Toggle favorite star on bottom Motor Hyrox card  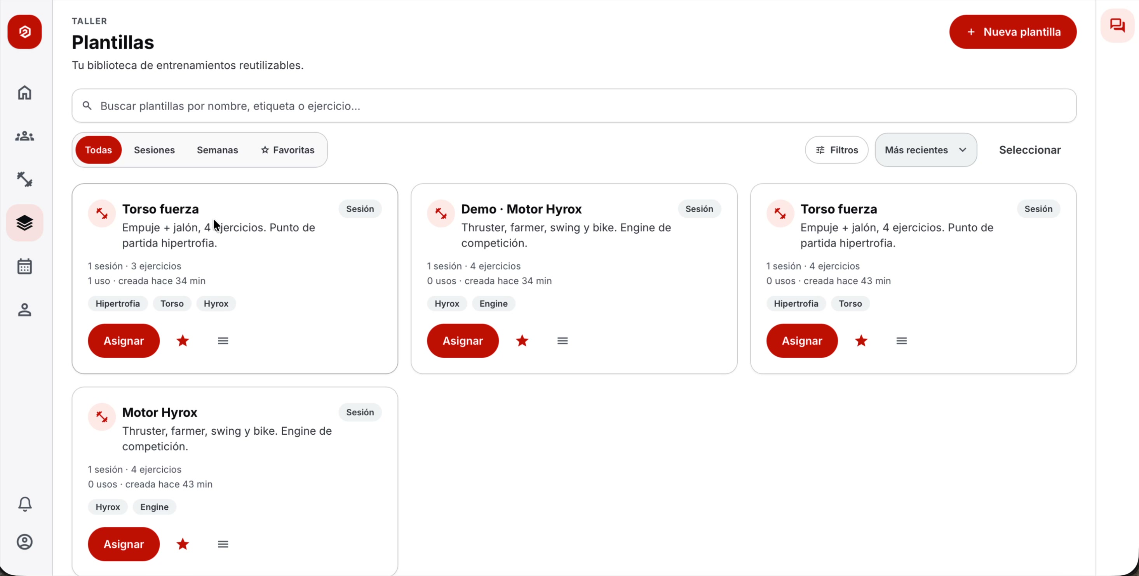(x=183, y=544)
